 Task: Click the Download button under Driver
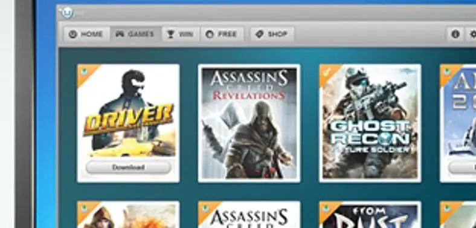129,167
